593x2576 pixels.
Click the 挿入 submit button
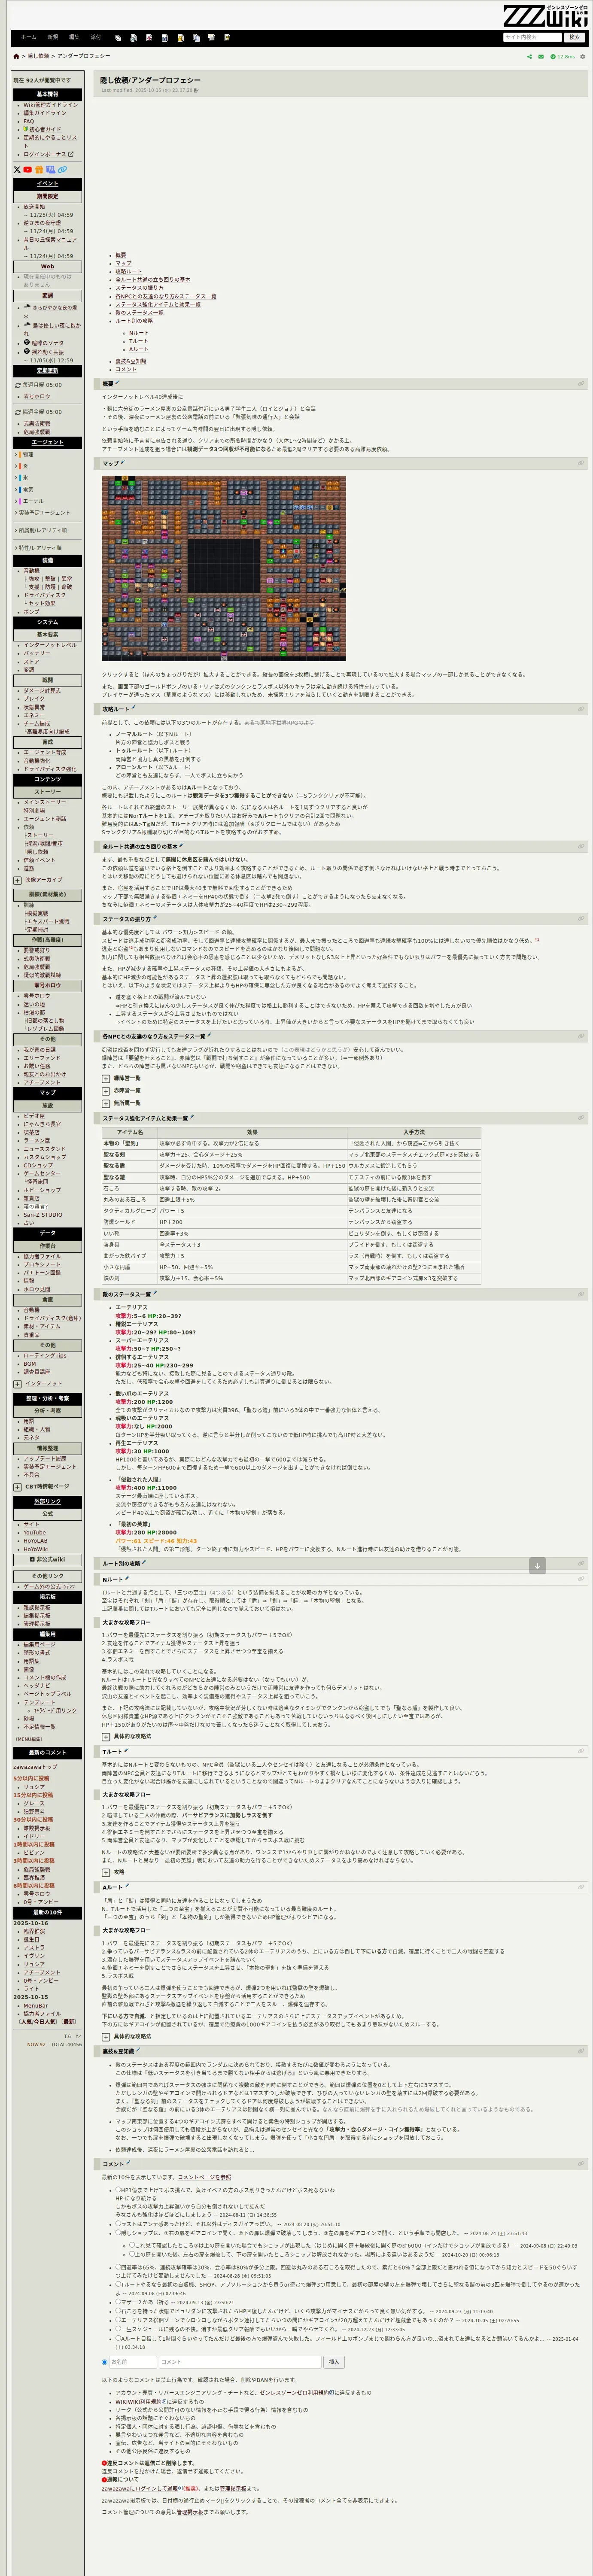[334, 2362]
